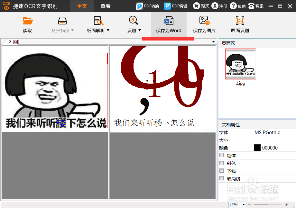
Task: Open PDF转换 tool
Action: [147, 6]
